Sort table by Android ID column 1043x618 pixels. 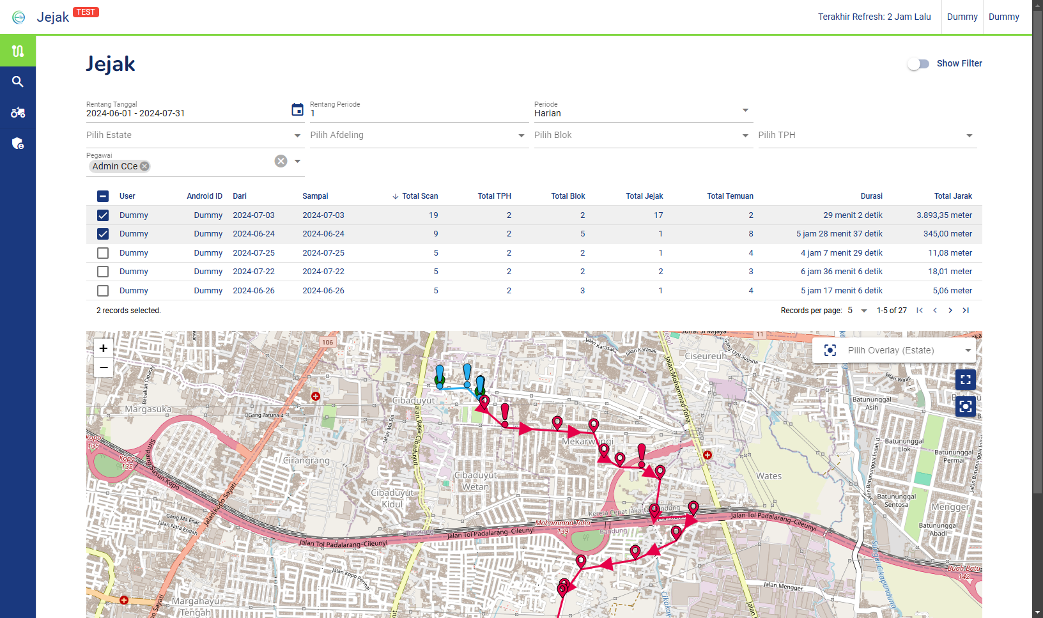(x=205, y=196)
